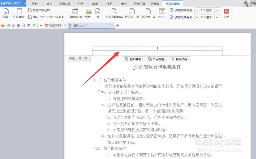Image resolution: width=256 pixels, height=159 pixels.
Task: Expand the 页眉横线 dropdown arrow
Action: tap(25, 17)
